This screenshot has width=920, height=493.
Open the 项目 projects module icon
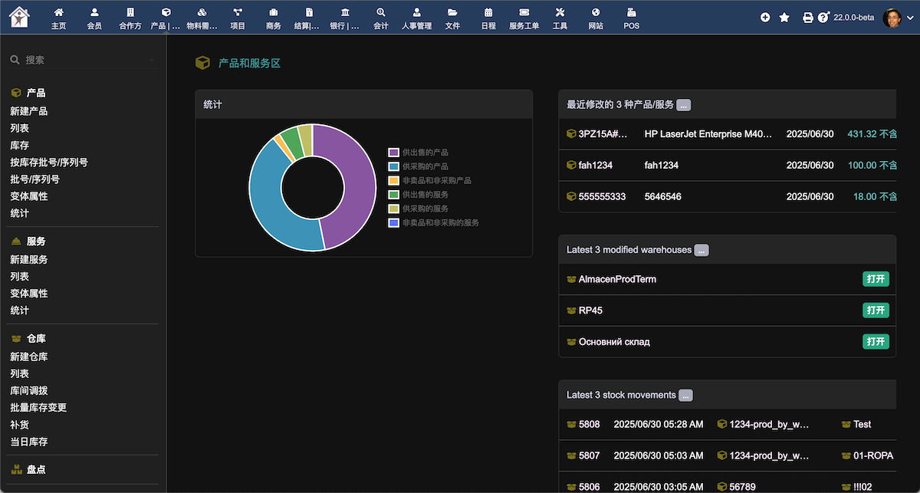pyautogui.click(x=238, y=13)
